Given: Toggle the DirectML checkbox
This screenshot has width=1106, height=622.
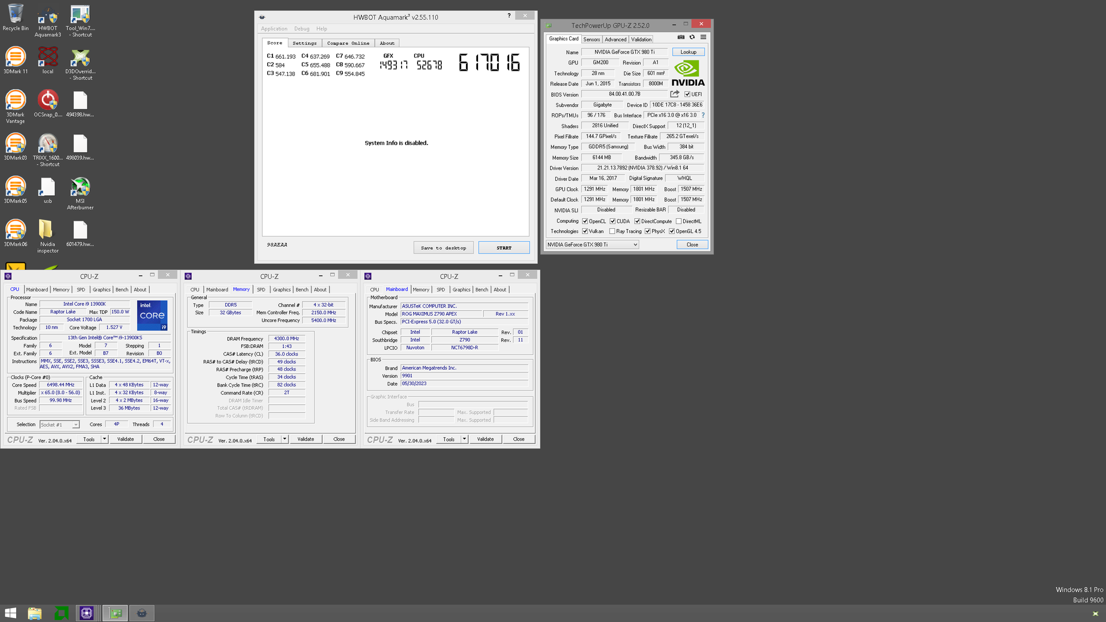Looking at the screenshot, I should tap(679, 221).
